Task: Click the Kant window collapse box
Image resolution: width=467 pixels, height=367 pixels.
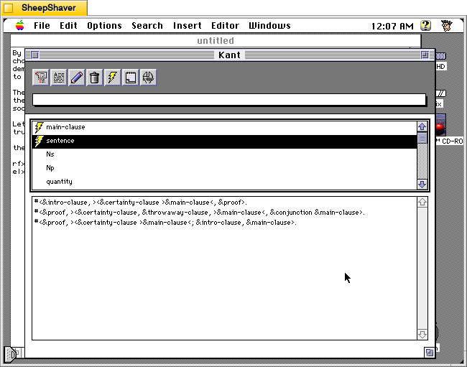Action: [x=425, y=55]
